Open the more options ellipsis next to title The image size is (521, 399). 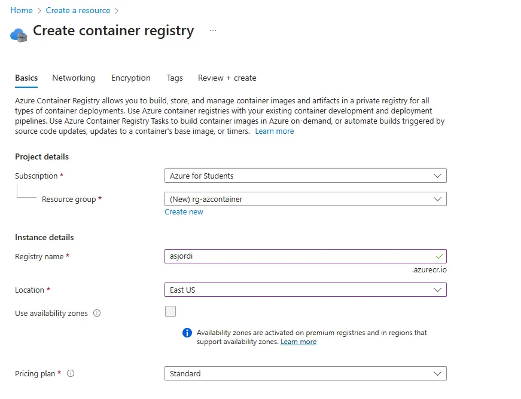coord(213,30)
